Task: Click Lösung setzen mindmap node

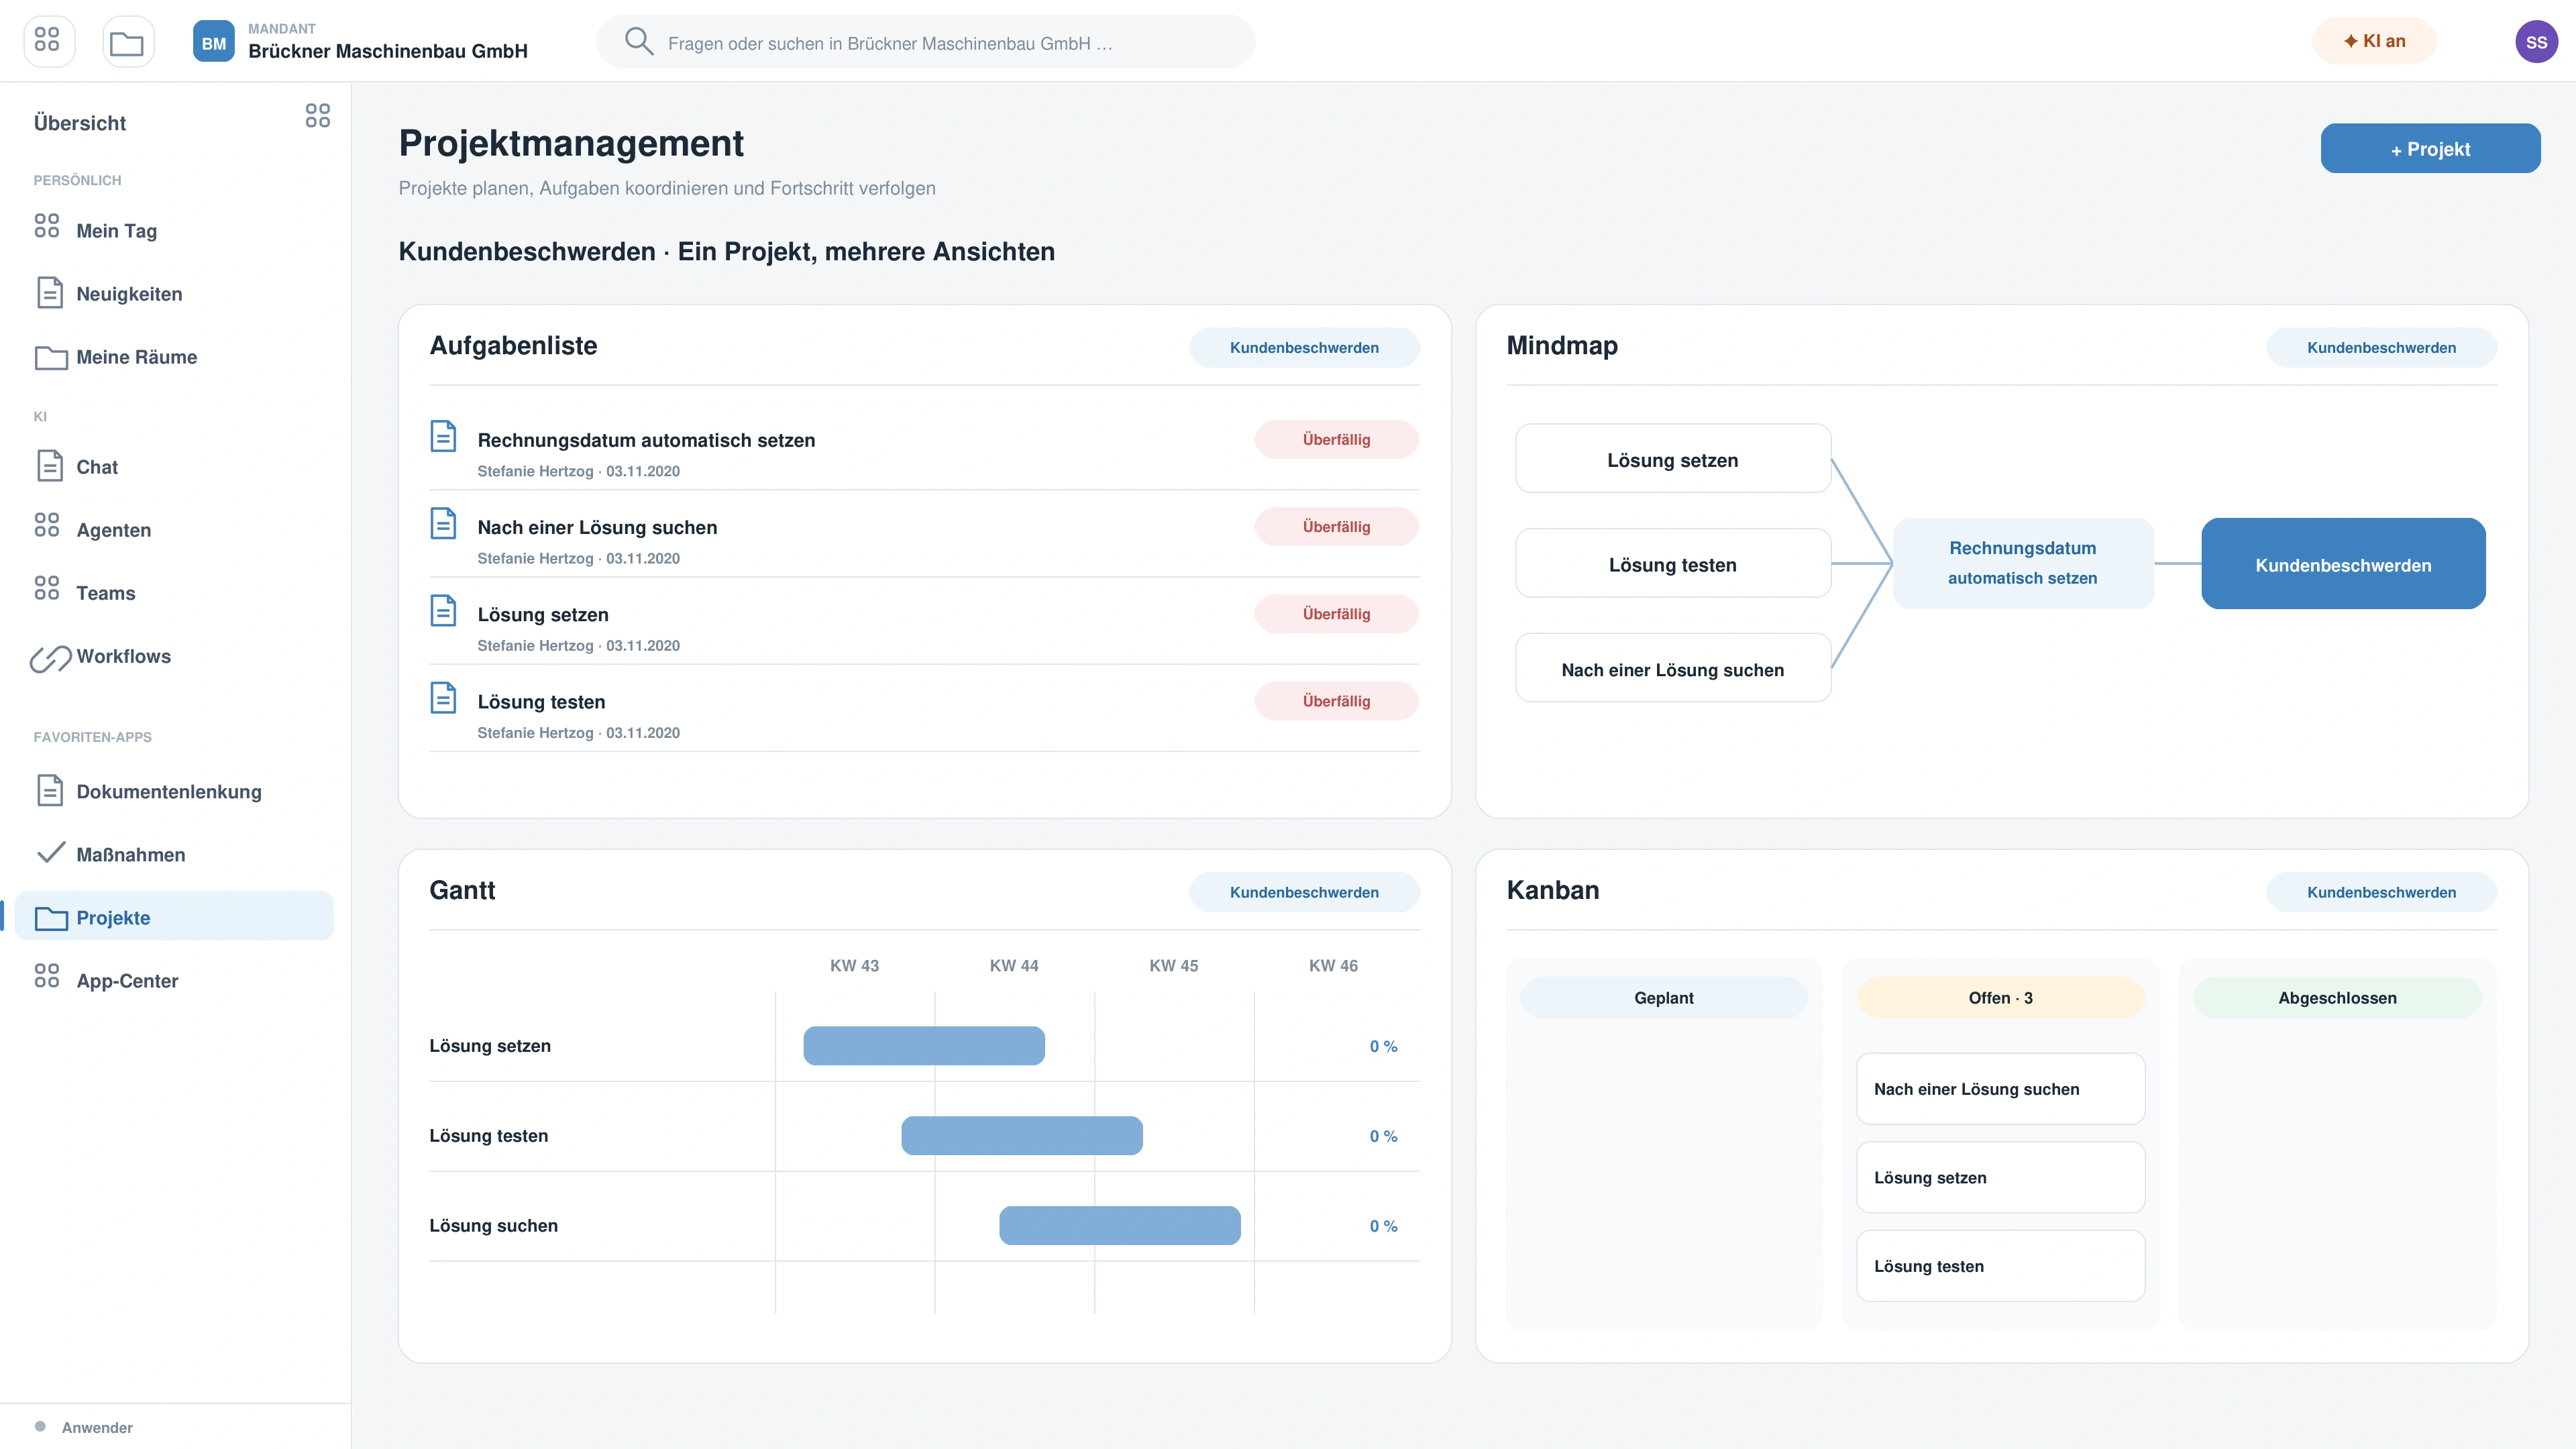Action: tap(1673, 459)
